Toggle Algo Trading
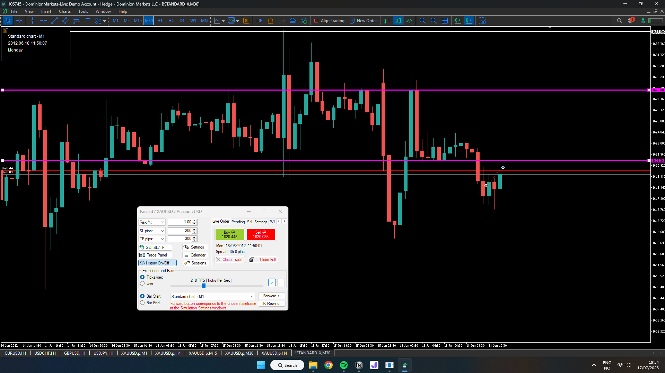665x373 pixels. (x=329, y=21)
